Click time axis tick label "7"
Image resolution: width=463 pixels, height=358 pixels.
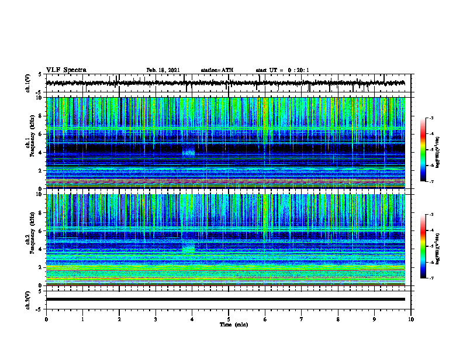(x=302, y=319)
